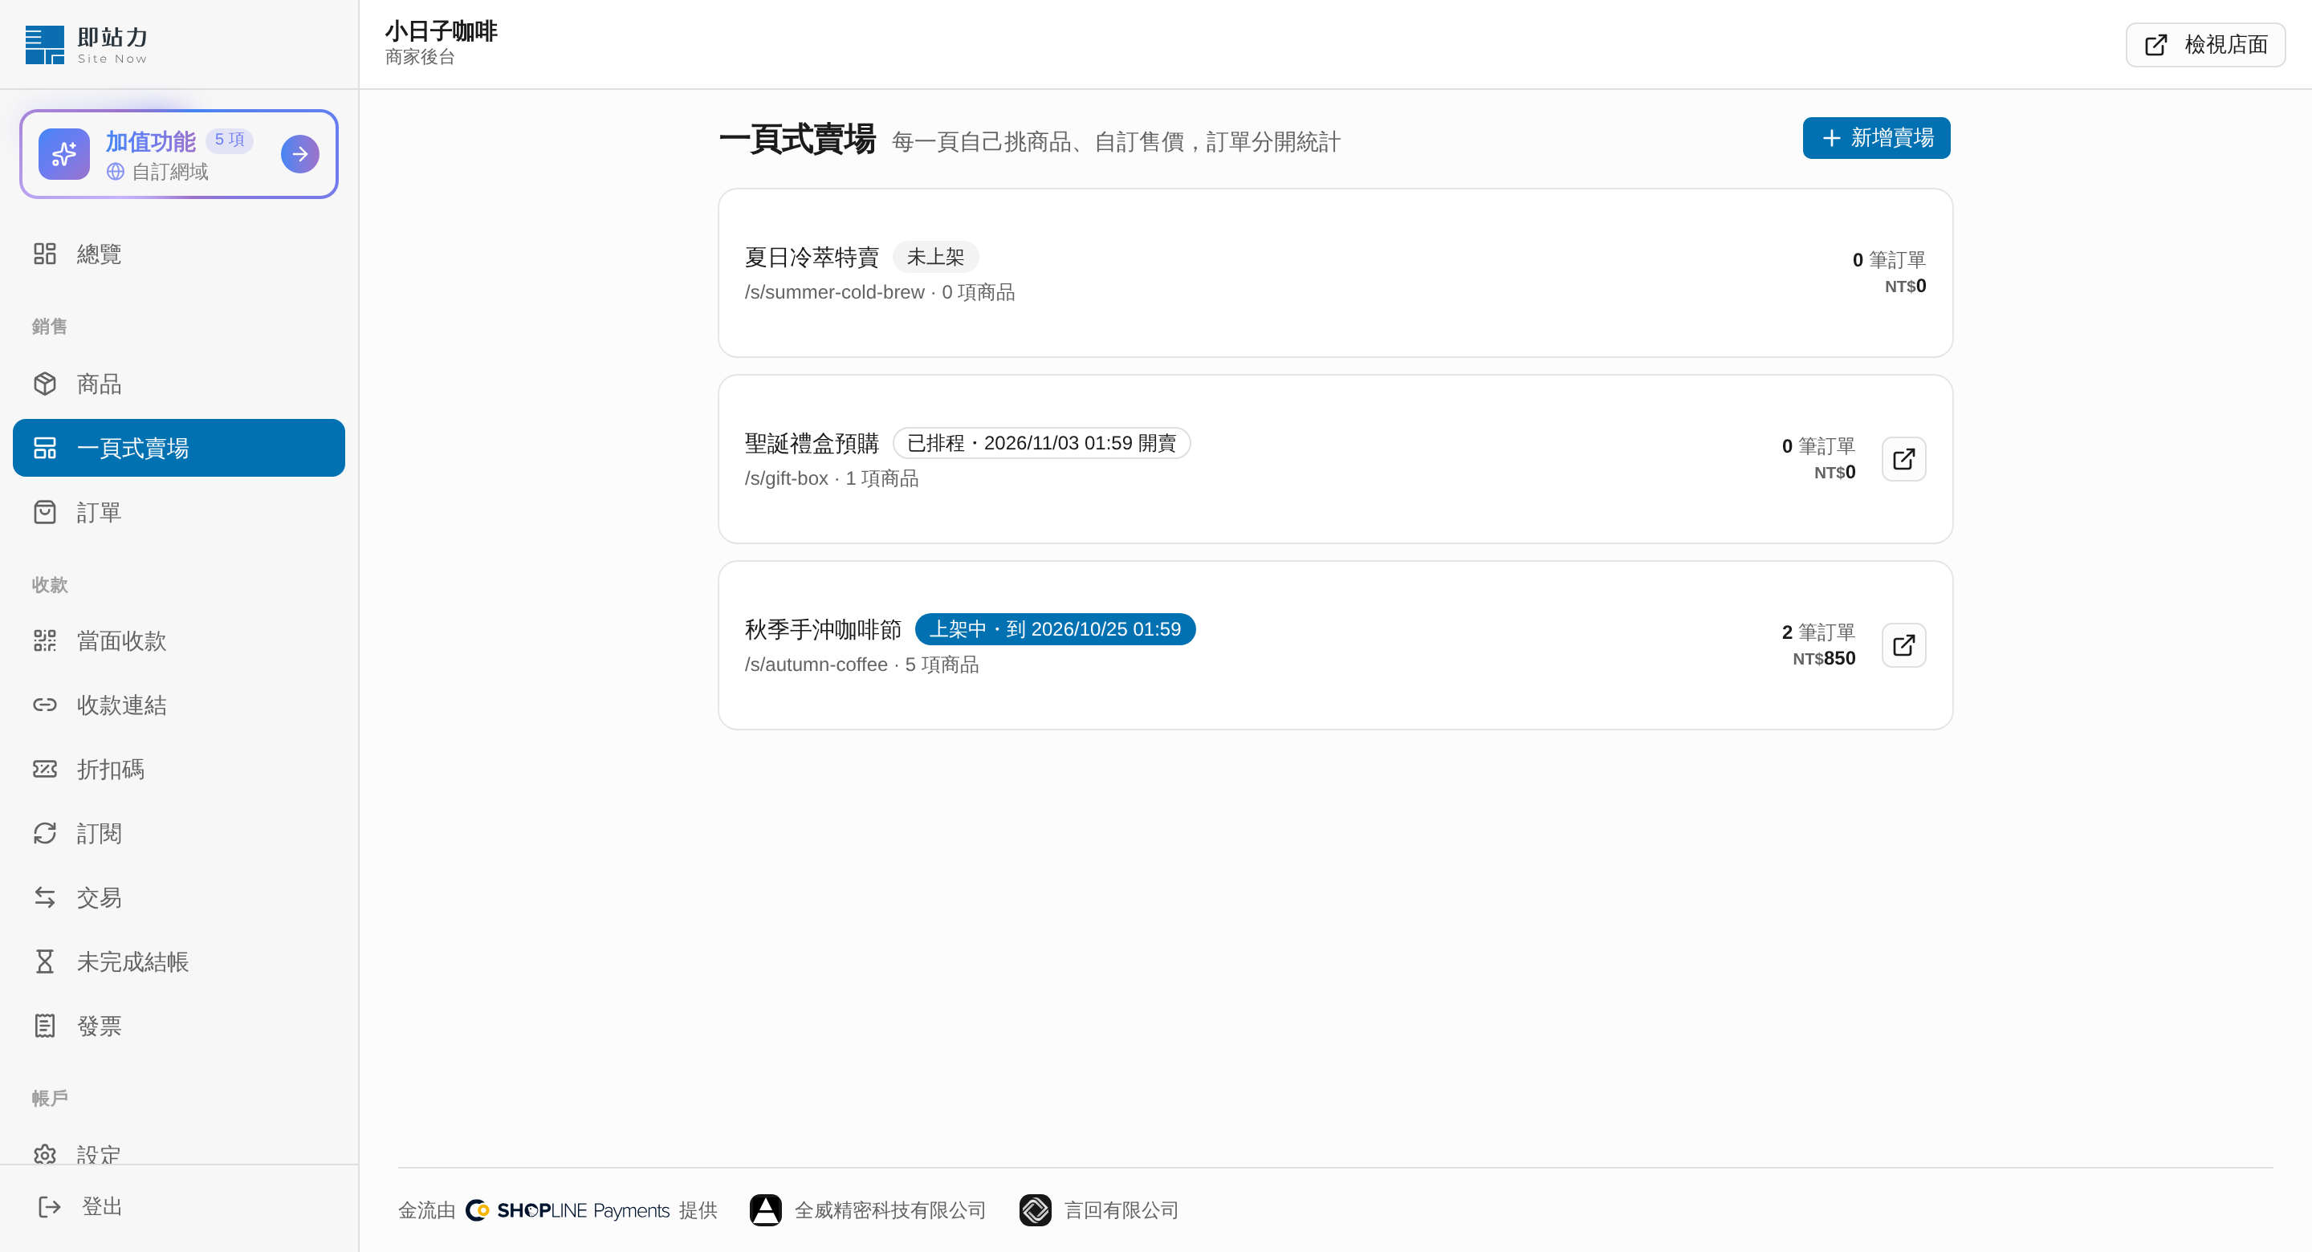Click the transactions swap arrows icon
The width and height of the screenshot is (2312, 1252).
[x=45, y=897]
